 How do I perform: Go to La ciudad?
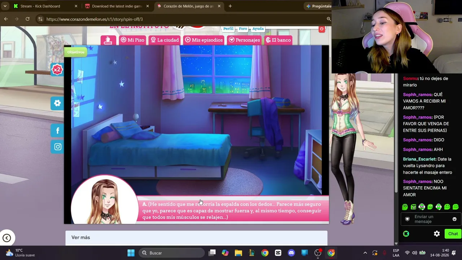(x=165, y=40)
